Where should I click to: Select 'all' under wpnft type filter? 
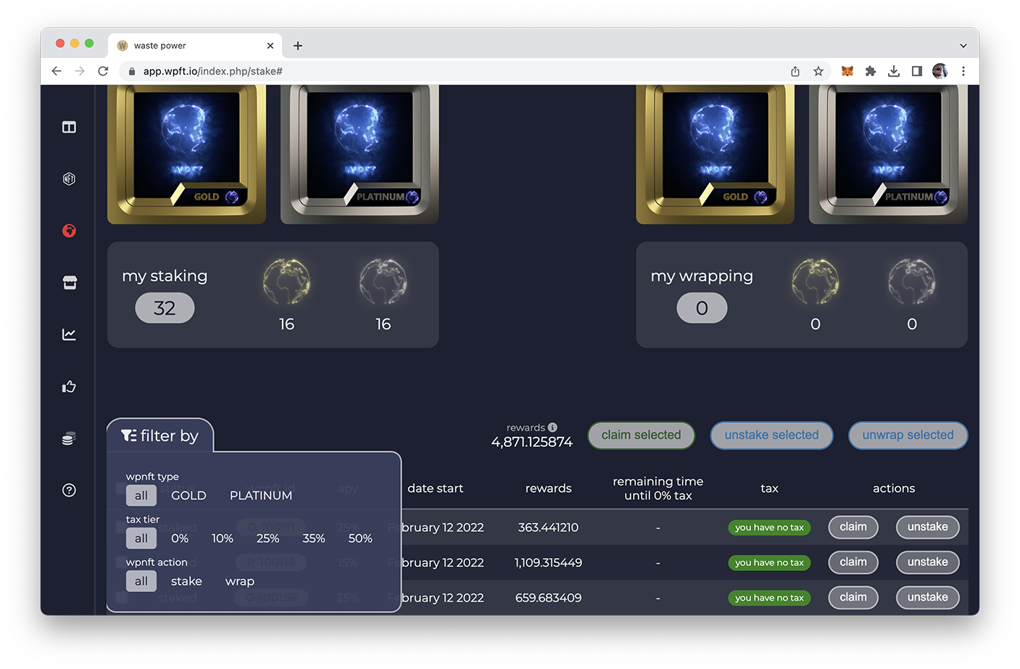141,496
